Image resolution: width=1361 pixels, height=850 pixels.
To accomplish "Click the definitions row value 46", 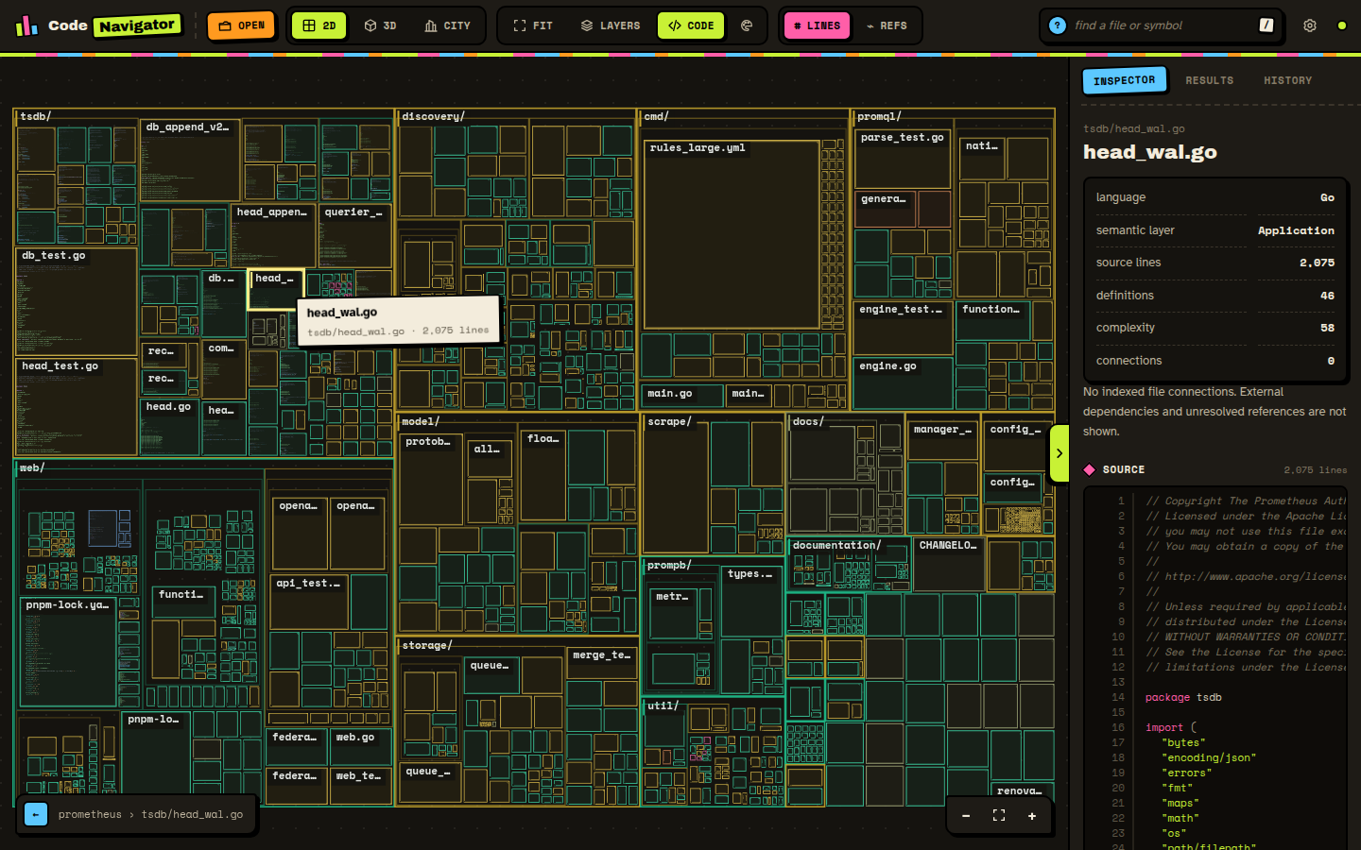I will (x=1327, y=296).
